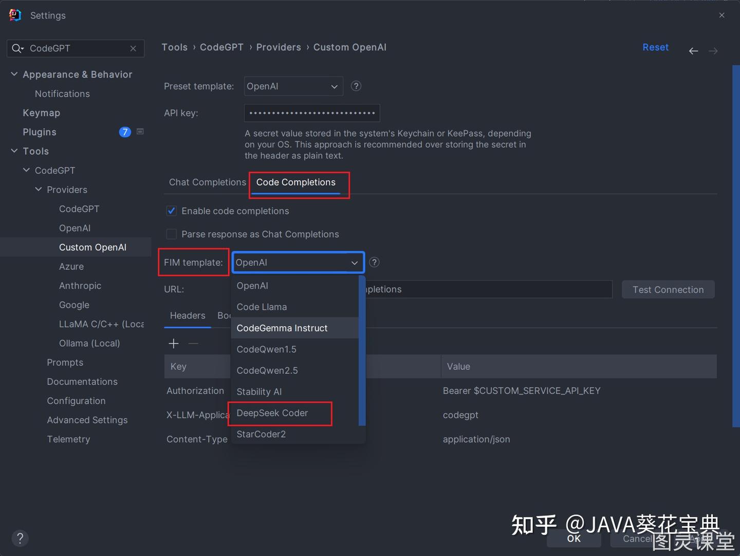Open help for Preset template
Screen dimensions: 740x556
click(356, 86)
